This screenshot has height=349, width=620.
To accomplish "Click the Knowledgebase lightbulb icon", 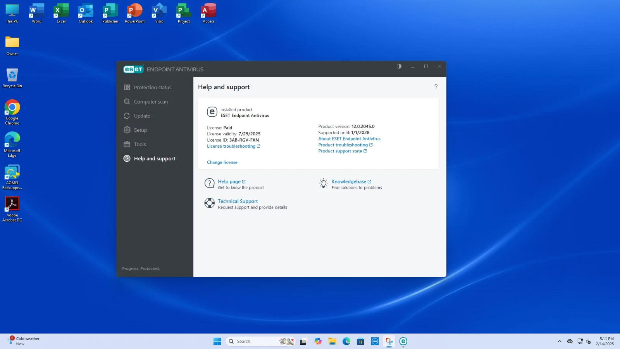I will pyautogui.click(x=323, y=183).
